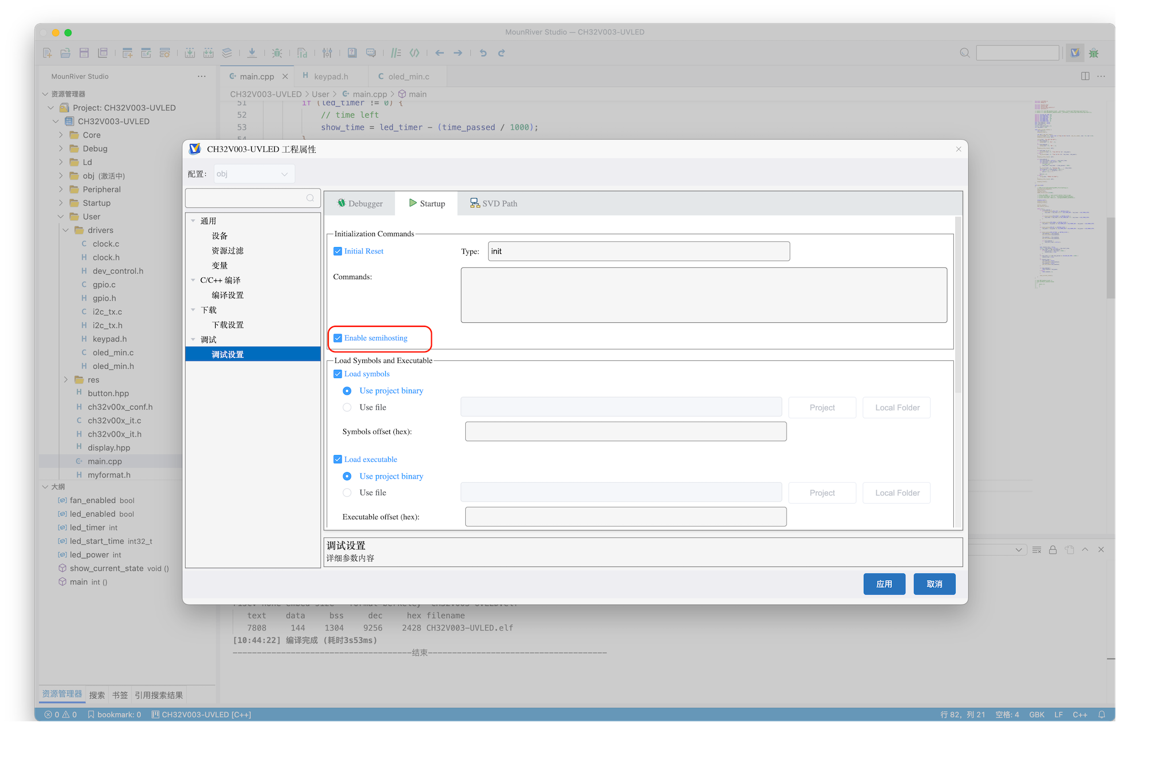The image size is (1150, 767).
Task: Collapse the C/C++ 编译 tree section
Action: [x=193, y=280]
